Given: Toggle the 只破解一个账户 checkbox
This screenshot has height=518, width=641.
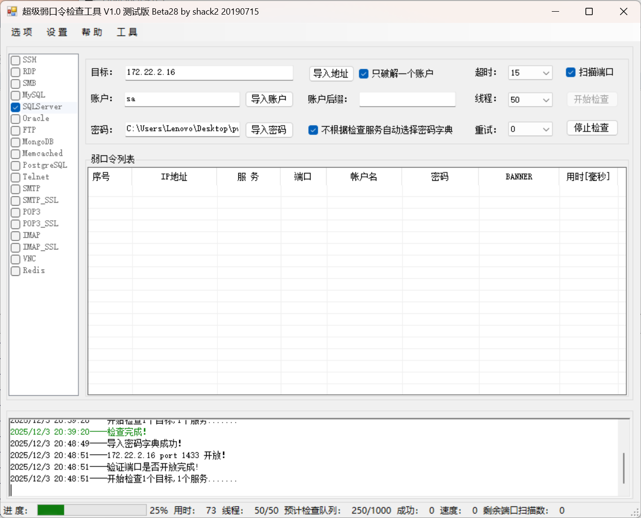Looking at the screenshot, I should [364, 74].
